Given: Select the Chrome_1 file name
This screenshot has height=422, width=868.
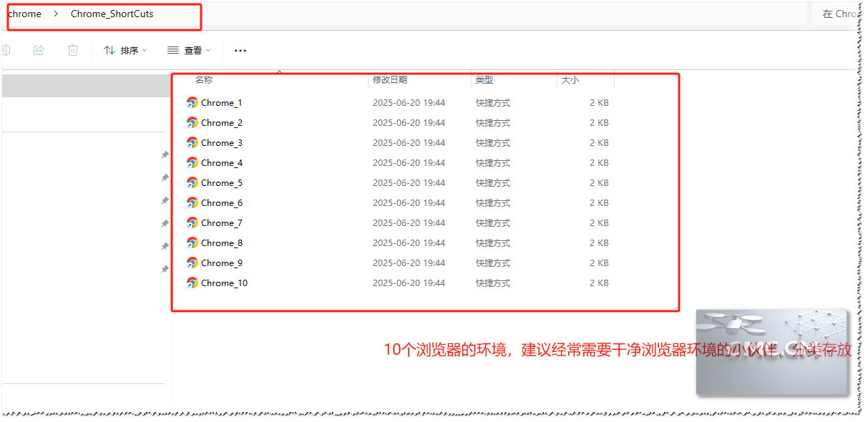Looking at the screenshot, I should (222, 102).
